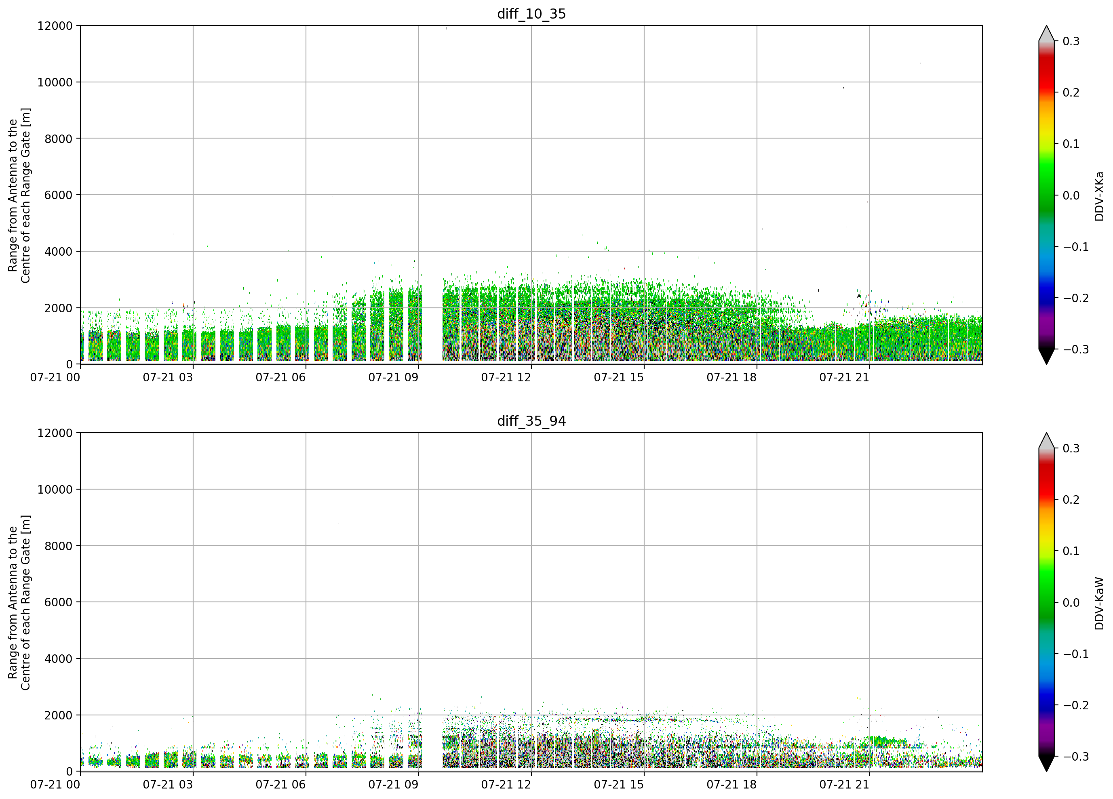Viewport: 1113px width, 799px height.
Task: Click "12000" y-tick of the diff_10_35 plot
Action: click(x=55, y=26)
